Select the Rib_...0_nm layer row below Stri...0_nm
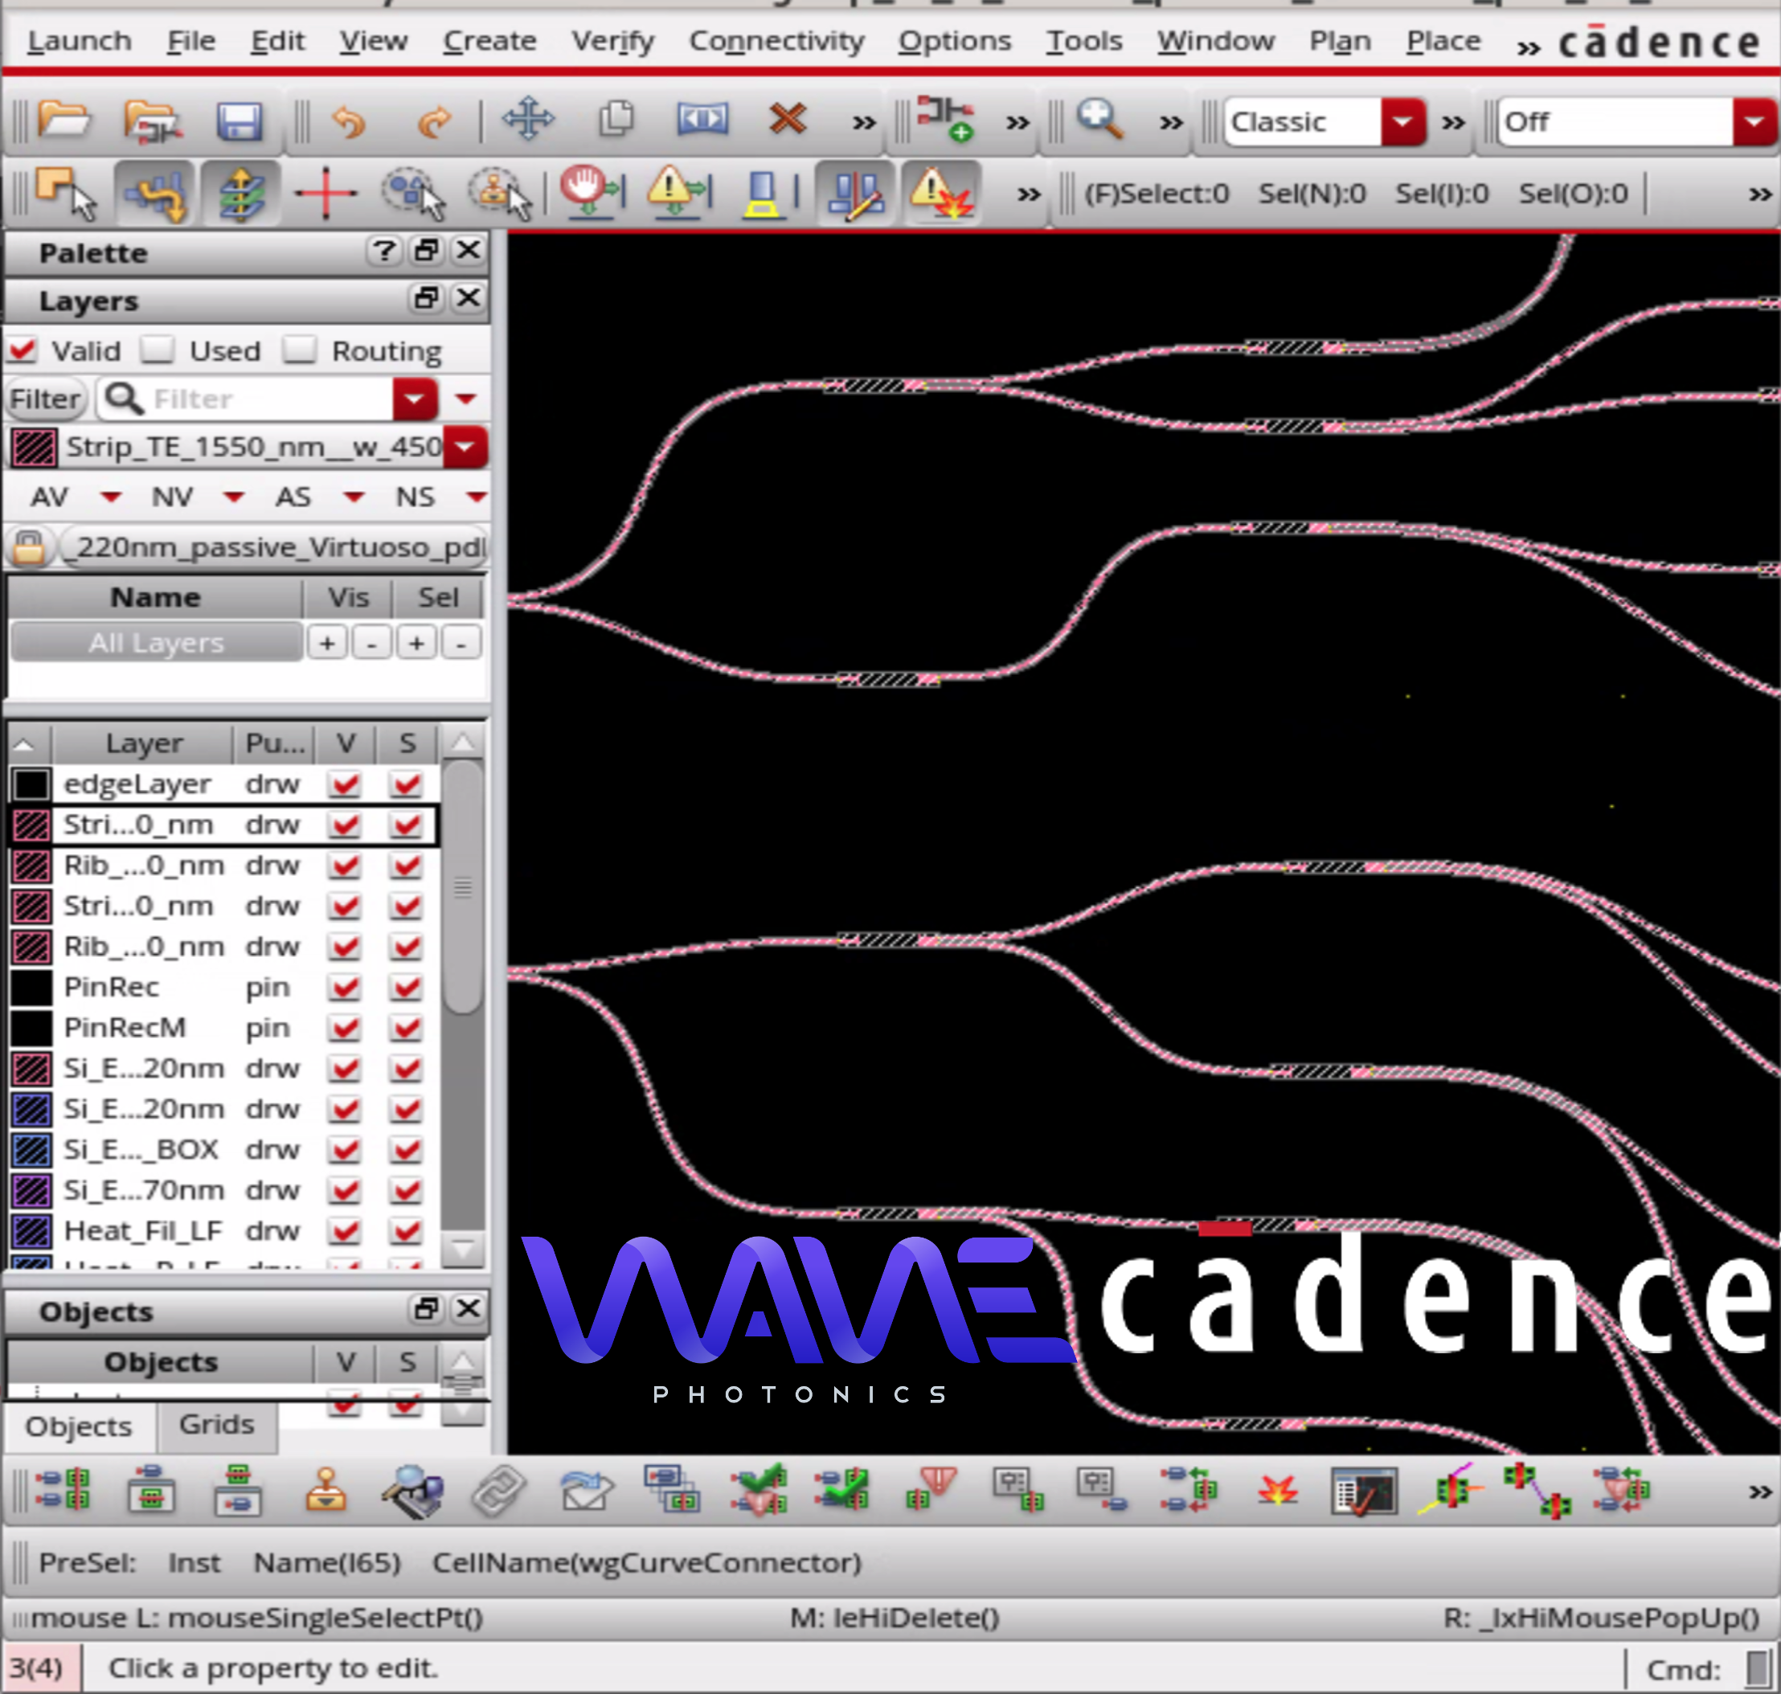The width and height of the screenshot is (1781, 1694). 224,865
